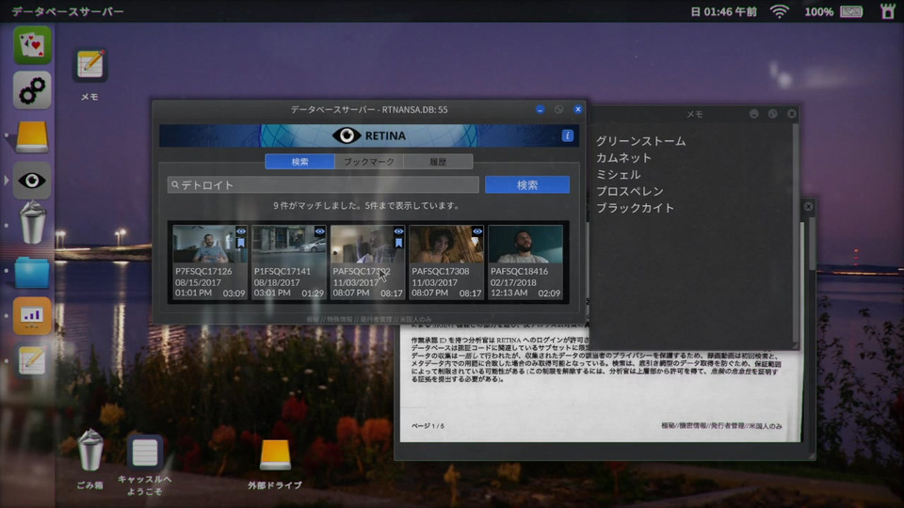Click eye icon on bookmarked 11/03/2017 clip
904x508 pixels.
tap(398, 231)
